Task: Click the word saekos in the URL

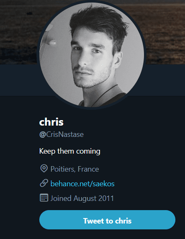Action: (x=103, y=184)
